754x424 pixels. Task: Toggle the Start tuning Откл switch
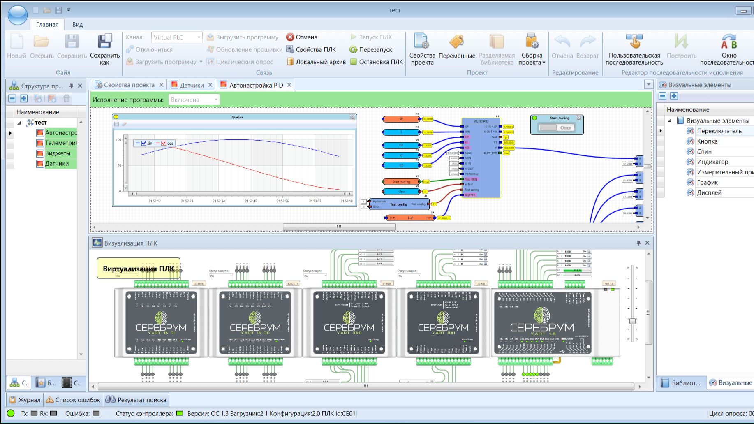(557, 127)
